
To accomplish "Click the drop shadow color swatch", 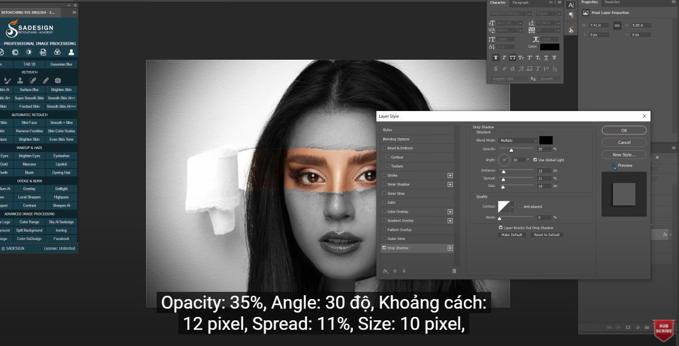I will click(546, 140).
